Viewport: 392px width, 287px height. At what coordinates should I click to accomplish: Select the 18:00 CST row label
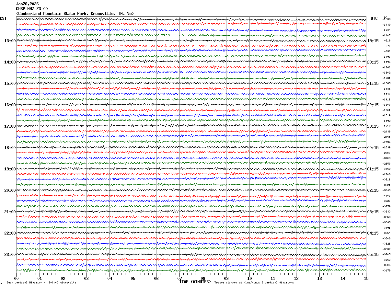(10, 148)
